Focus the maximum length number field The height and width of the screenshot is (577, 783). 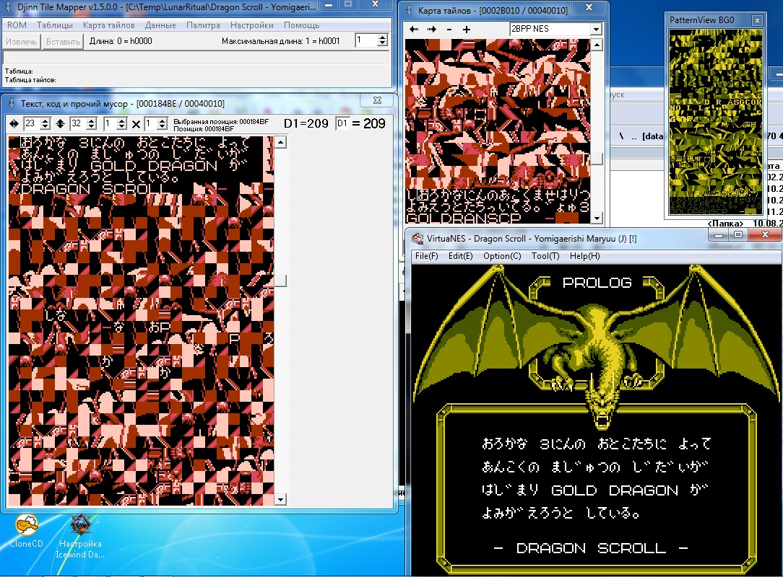(x=366, y=40)
